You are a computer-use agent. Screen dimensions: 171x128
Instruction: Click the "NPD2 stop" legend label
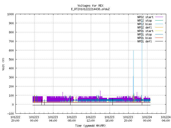[145, 21]
